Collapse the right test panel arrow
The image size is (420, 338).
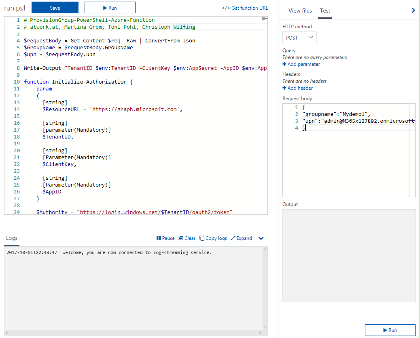[x=413, y=10]
